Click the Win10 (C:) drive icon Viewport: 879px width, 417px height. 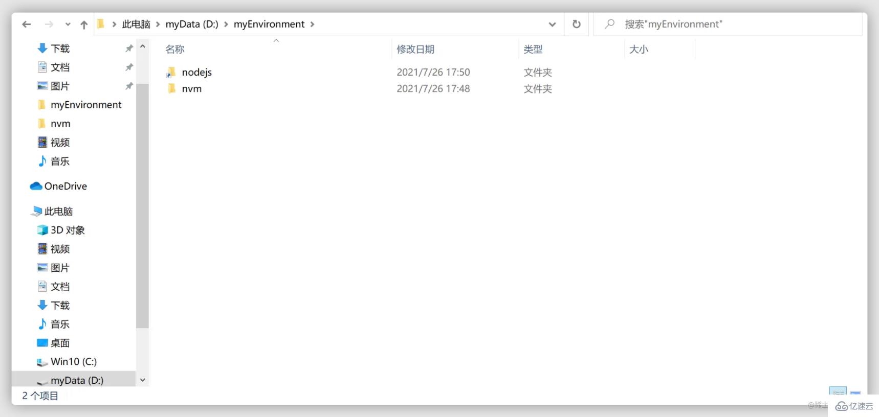42,362
